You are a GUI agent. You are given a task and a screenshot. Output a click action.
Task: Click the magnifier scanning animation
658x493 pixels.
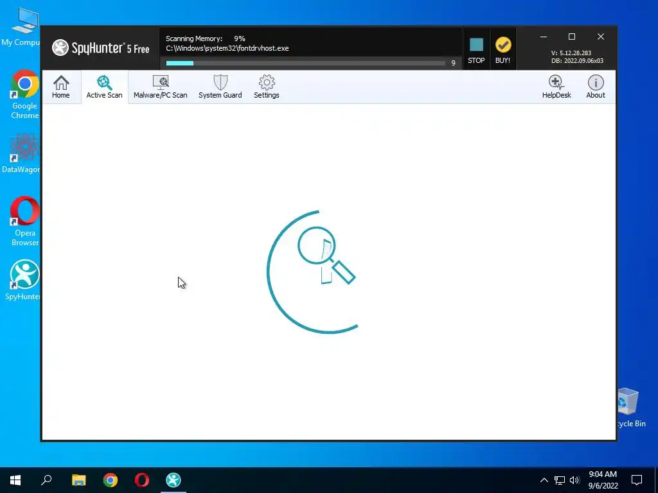(x=313, y=272)
